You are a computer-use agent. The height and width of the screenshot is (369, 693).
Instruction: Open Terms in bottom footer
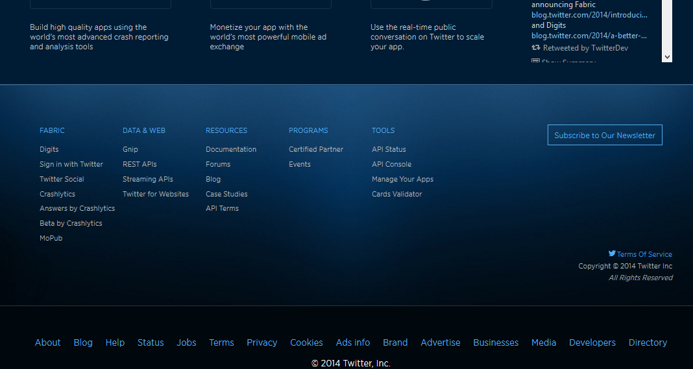[x=221, y=342]
